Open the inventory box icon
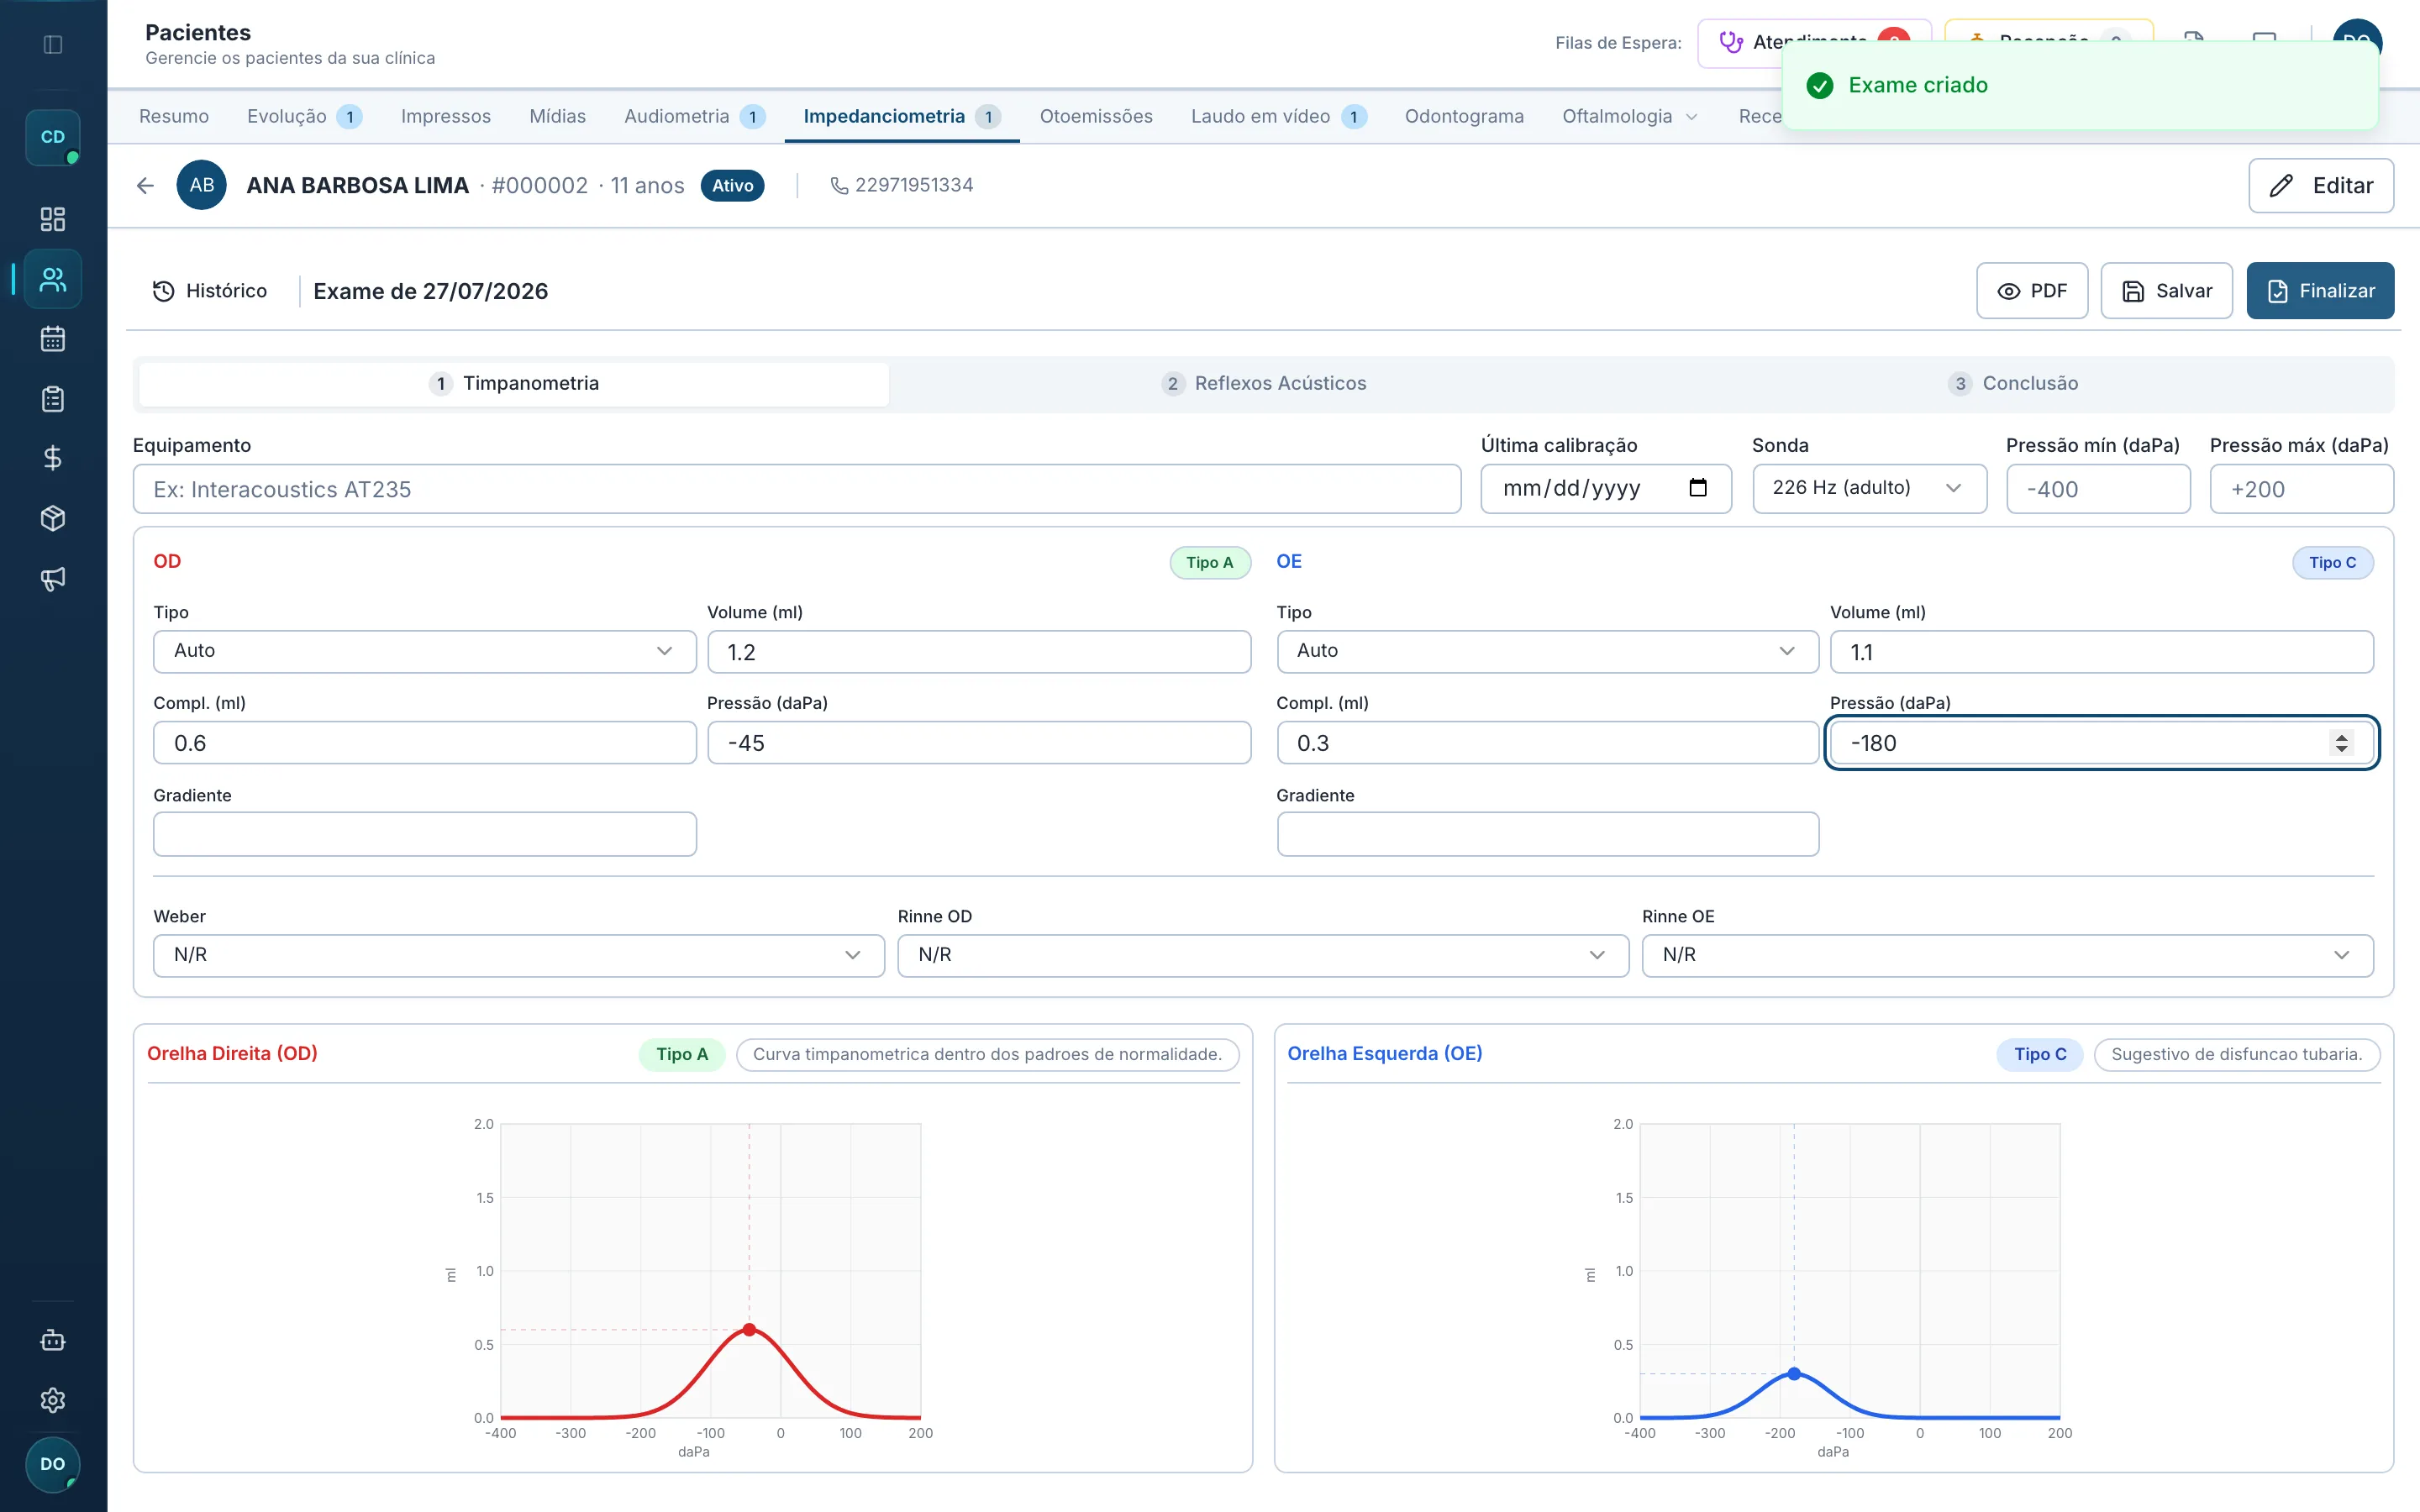 53,518
